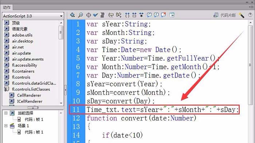Collapse between braces using the toolbar icon
The width and height of the screenshot is (255, 143).
coord(127,15)
